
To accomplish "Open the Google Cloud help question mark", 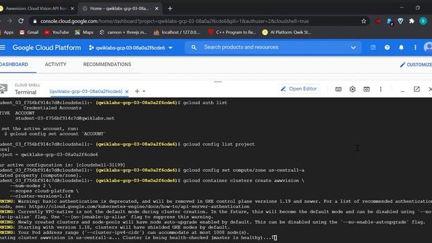I will tap(387, 47).
